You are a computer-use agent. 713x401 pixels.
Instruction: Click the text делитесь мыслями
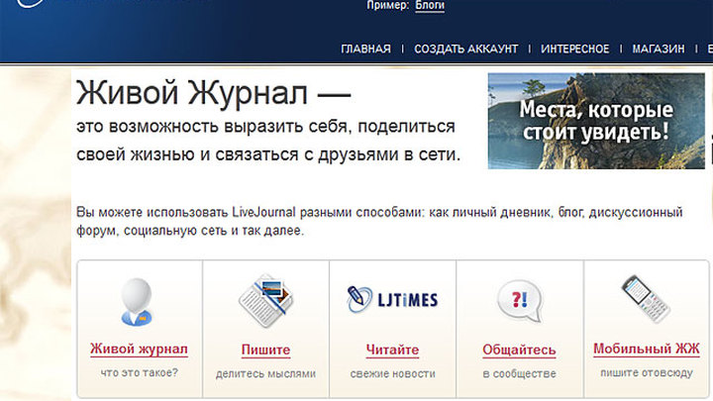[x=265, y=373]
